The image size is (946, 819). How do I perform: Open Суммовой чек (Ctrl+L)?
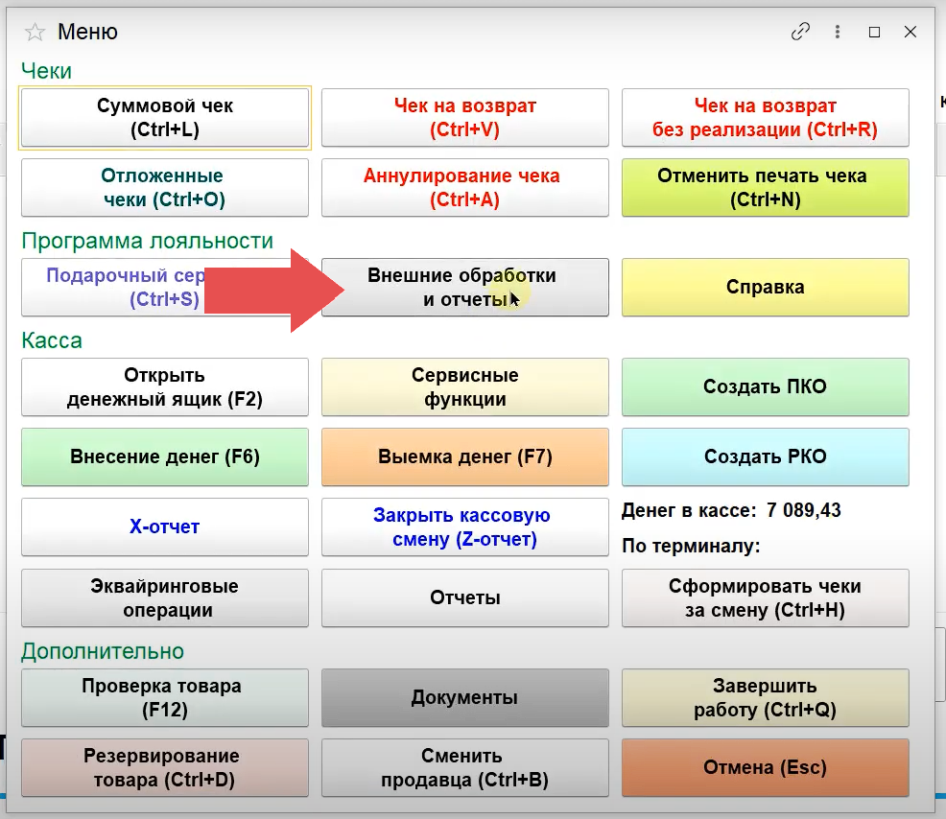(x=165, y=118)
